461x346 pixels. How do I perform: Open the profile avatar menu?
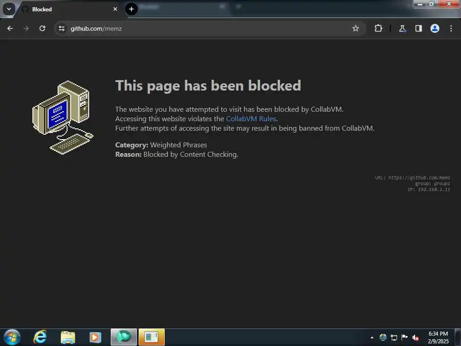[x=435, y=28]
